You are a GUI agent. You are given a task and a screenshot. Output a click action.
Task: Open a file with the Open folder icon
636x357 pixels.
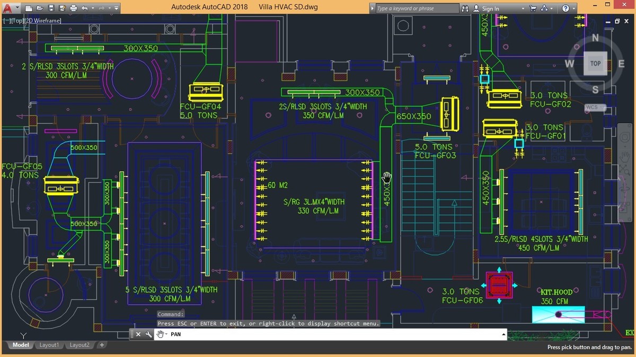tap(40, 8)
